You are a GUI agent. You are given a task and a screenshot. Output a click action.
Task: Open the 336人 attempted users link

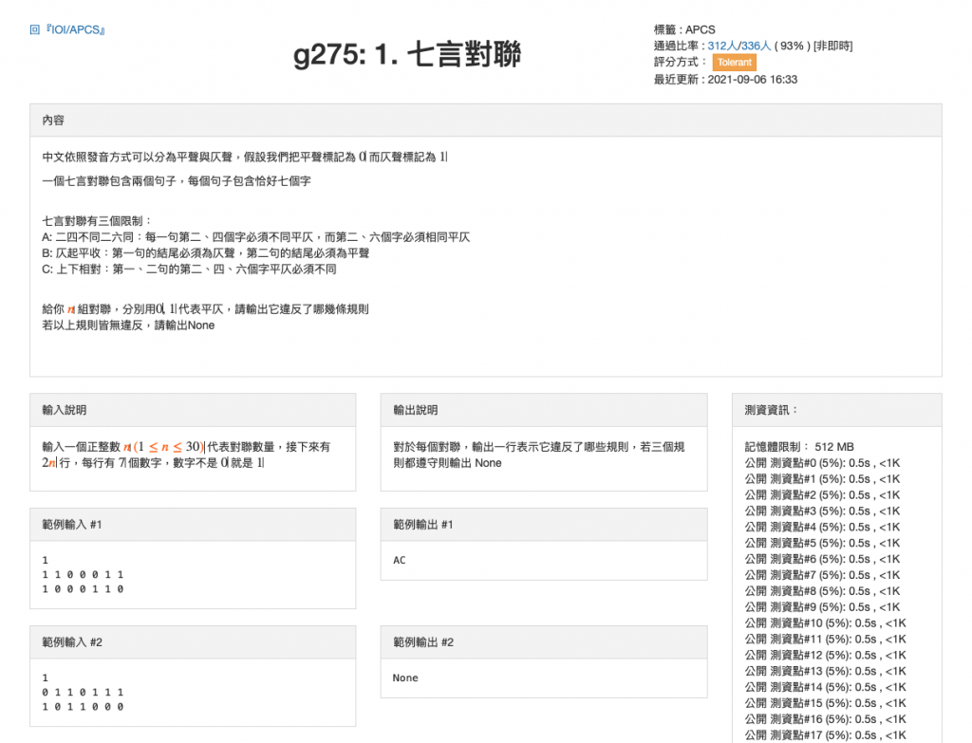pyautogui.click(x=755, y=46)
